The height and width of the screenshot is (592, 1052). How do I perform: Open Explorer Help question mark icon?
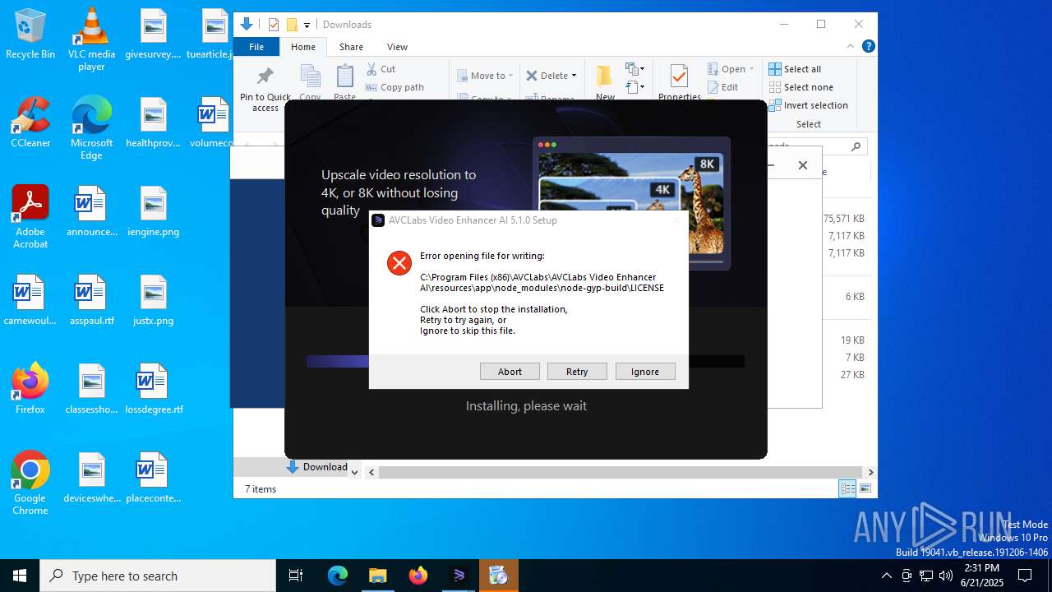click(868, 46)
